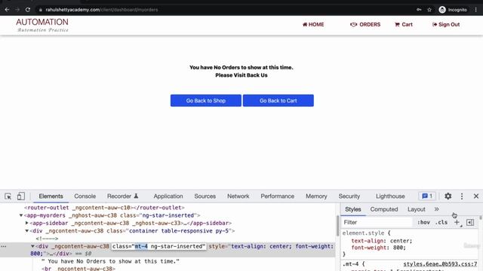Toggle the :hov element state button
The width and height of the screenshot is (483, 271).
click(423, 222)
